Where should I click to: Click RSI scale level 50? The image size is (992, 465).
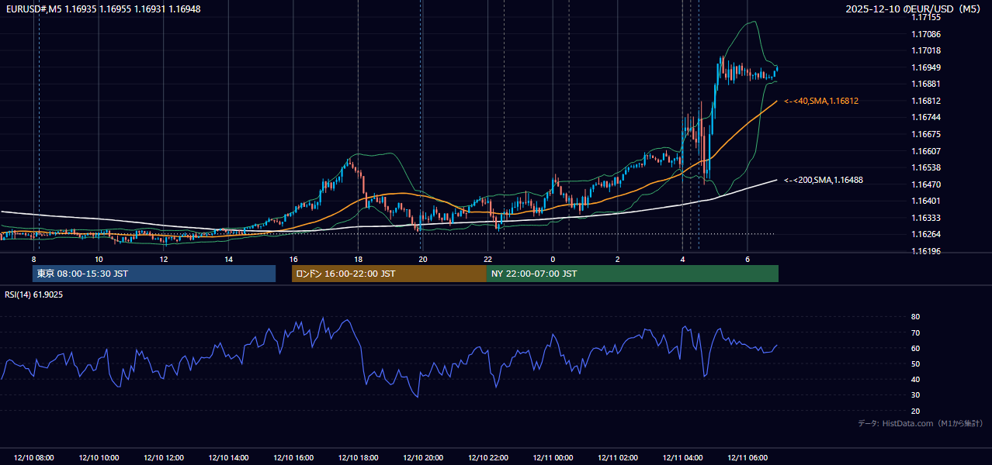pos(915,364)
